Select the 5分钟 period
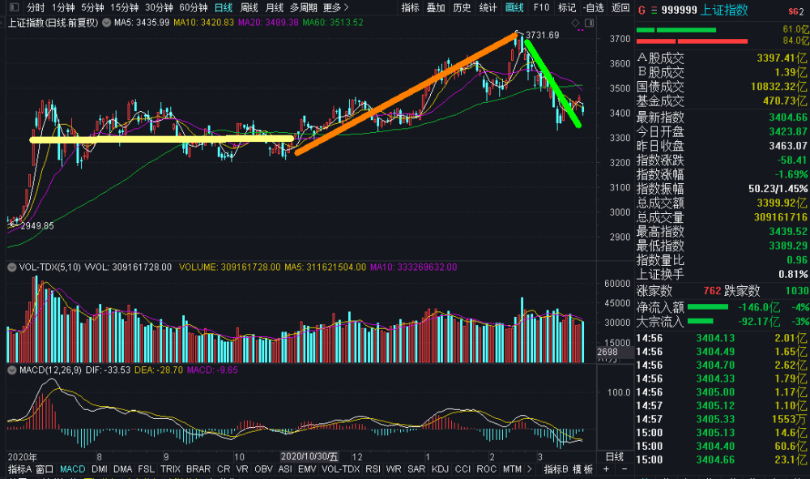 [92, 8]
